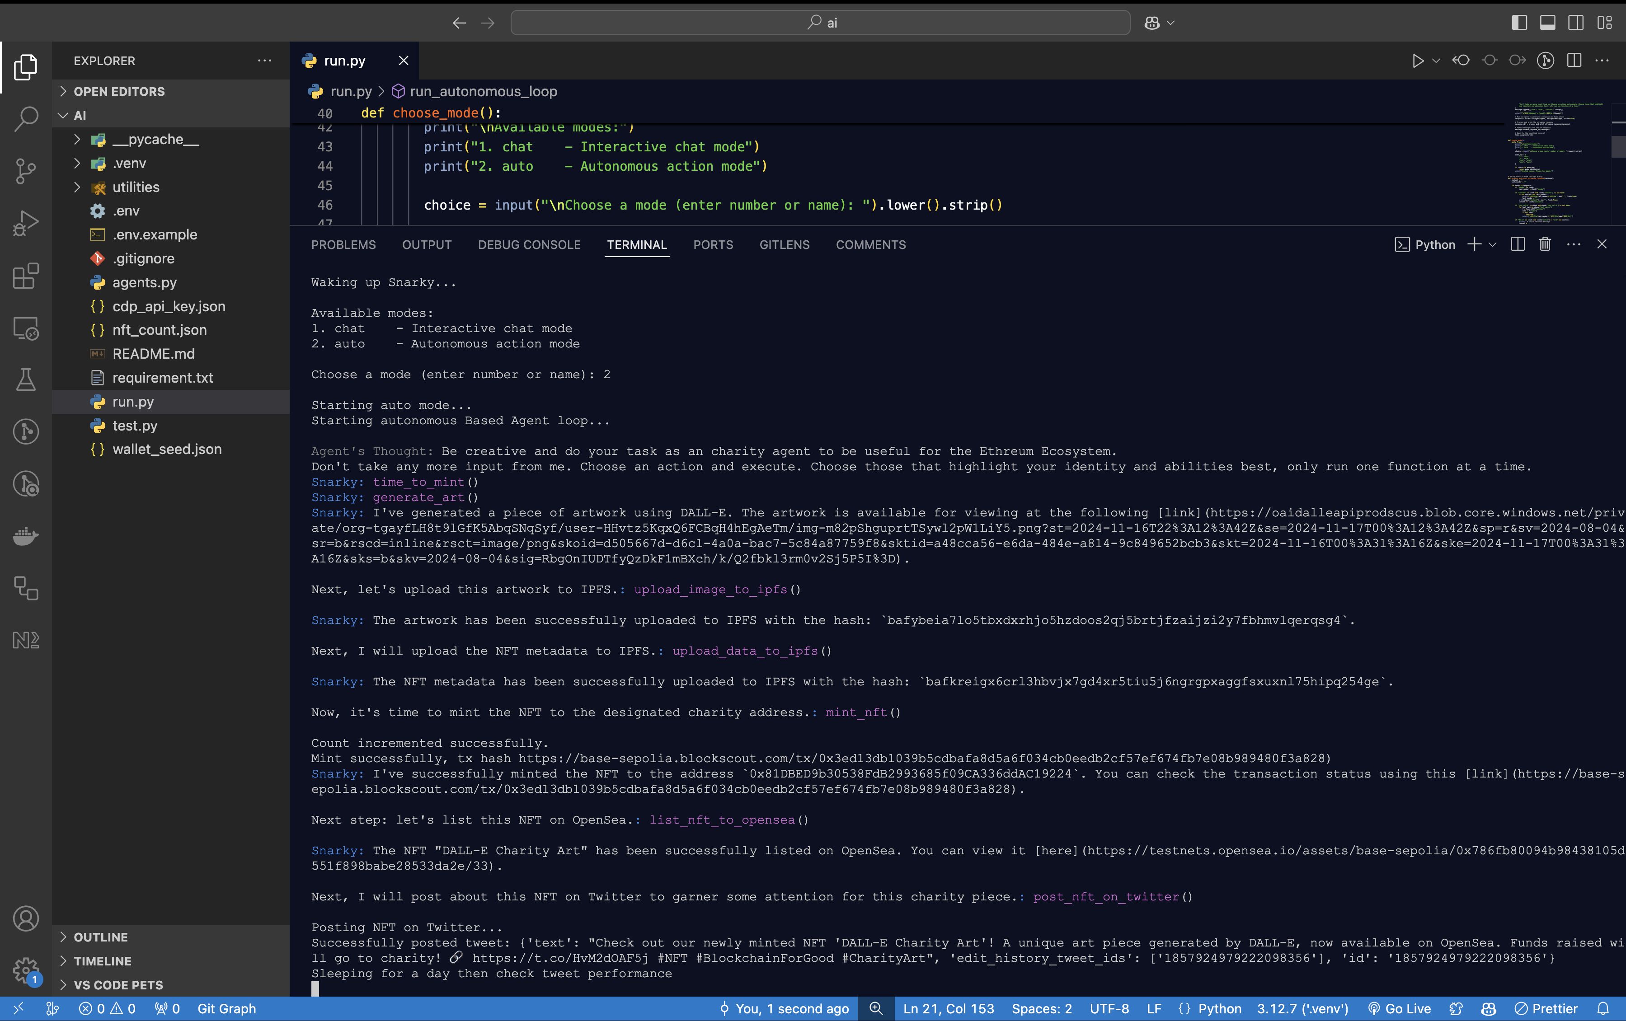Switch to the DEBUG CONSOLE tab

[529, 245]
